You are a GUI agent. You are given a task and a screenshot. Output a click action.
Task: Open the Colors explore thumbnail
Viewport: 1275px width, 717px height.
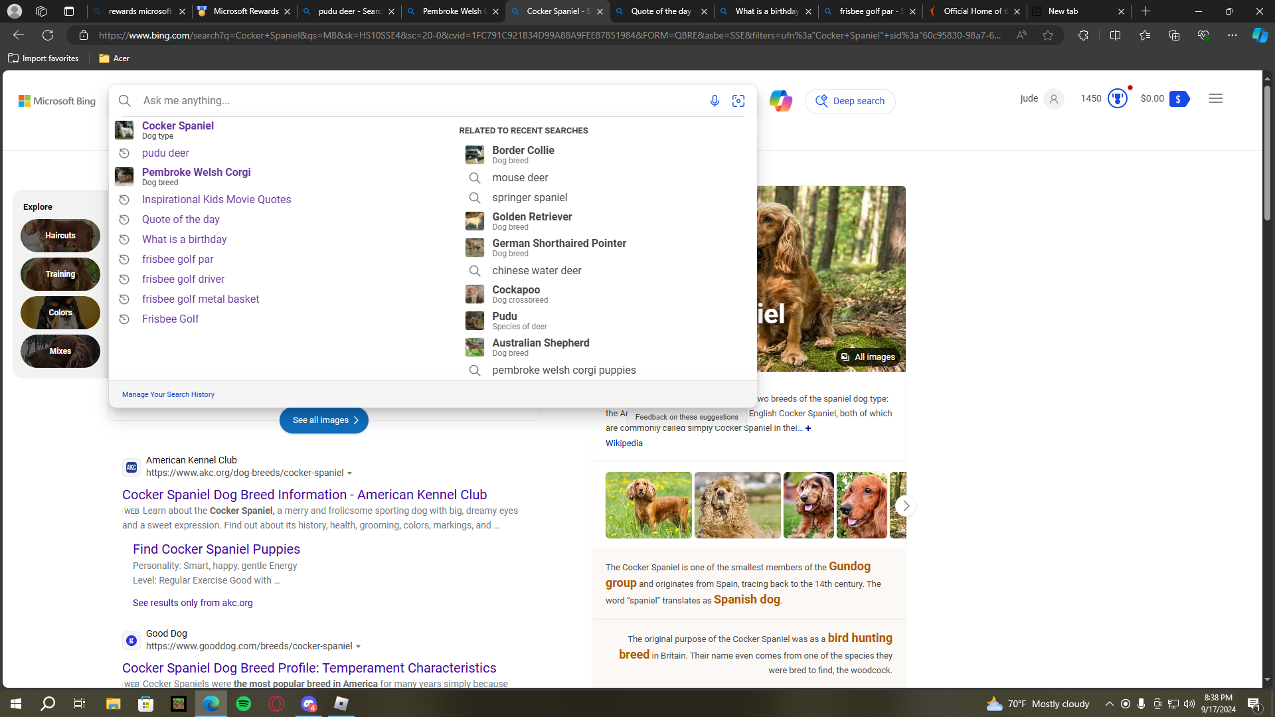(x=60, y=313)
